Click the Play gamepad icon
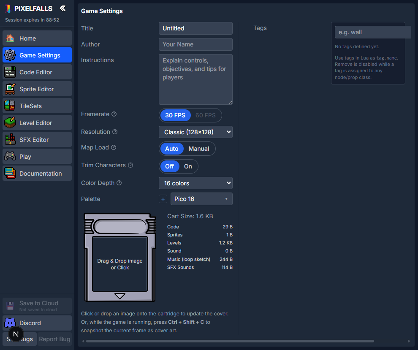 point(10,157)
